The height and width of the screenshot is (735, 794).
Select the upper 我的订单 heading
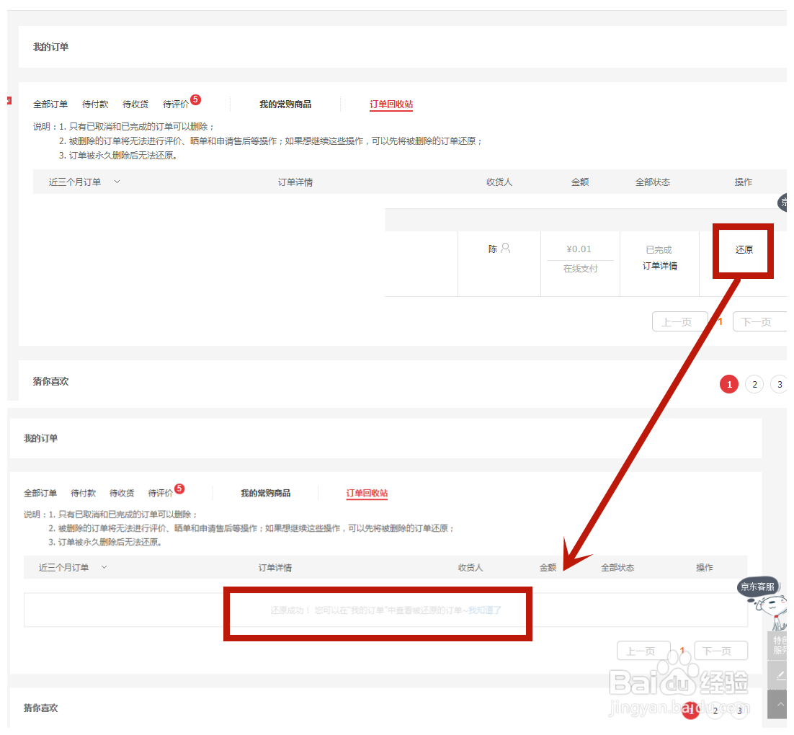50,47
